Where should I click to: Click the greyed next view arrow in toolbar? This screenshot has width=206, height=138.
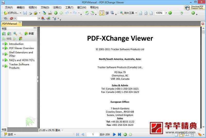tap(61, 13)
